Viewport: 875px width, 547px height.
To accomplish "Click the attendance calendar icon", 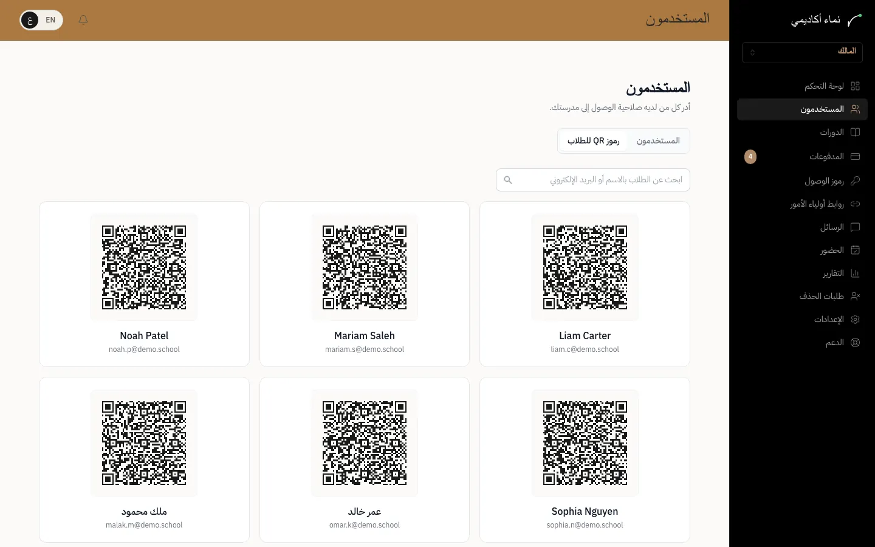I will point(855,250).
